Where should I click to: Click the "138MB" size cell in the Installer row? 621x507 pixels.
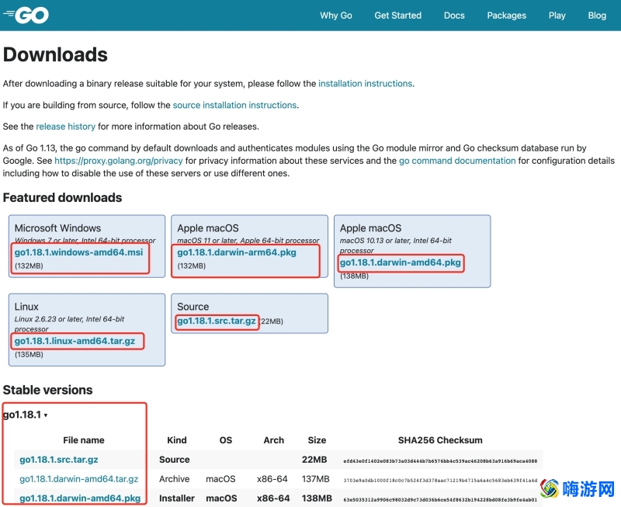317,498
